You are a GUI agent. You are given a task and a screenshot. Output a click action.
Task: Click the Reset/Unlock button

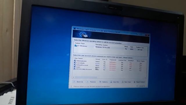pyautogui.click(x=139, y=82)
